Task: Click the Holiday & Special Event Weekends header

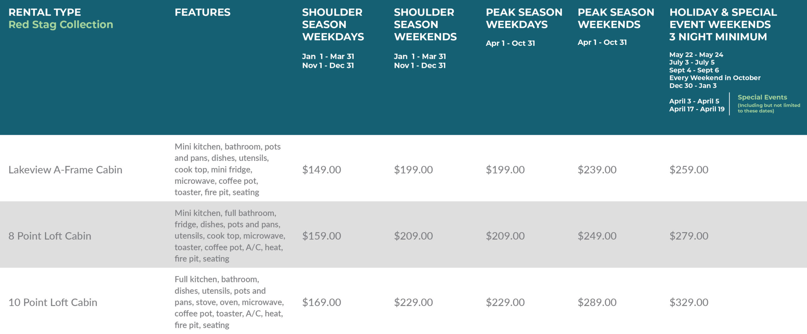Action: 723,25
